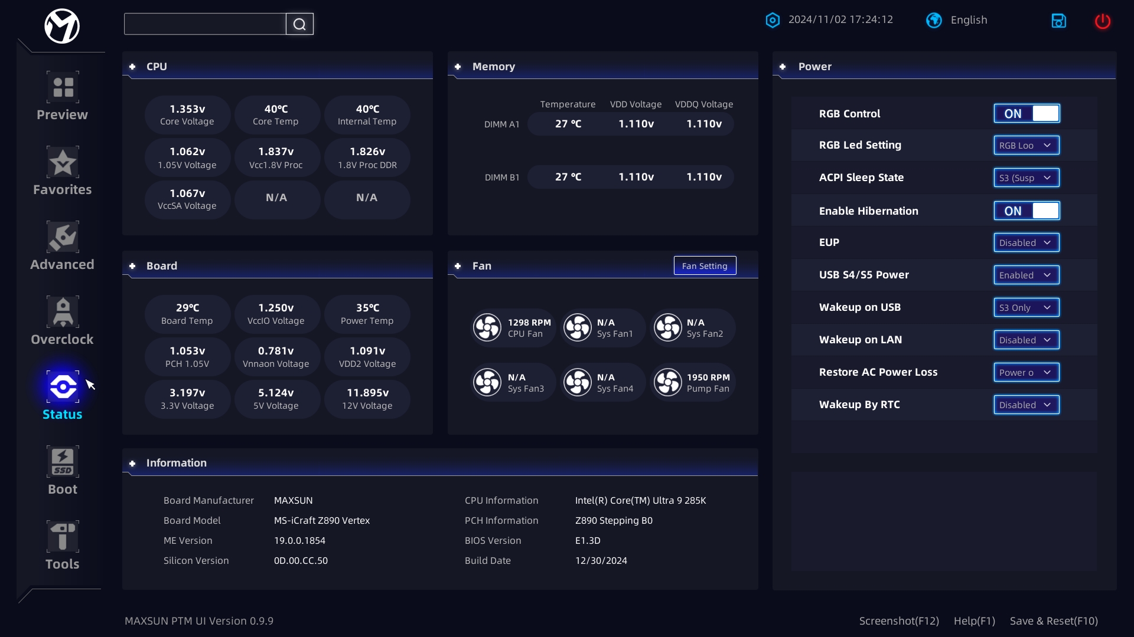The width and height of the screenshot is (1134, 637).
Task: Click the search magnifier icon
Action: (x=299, y=24)
